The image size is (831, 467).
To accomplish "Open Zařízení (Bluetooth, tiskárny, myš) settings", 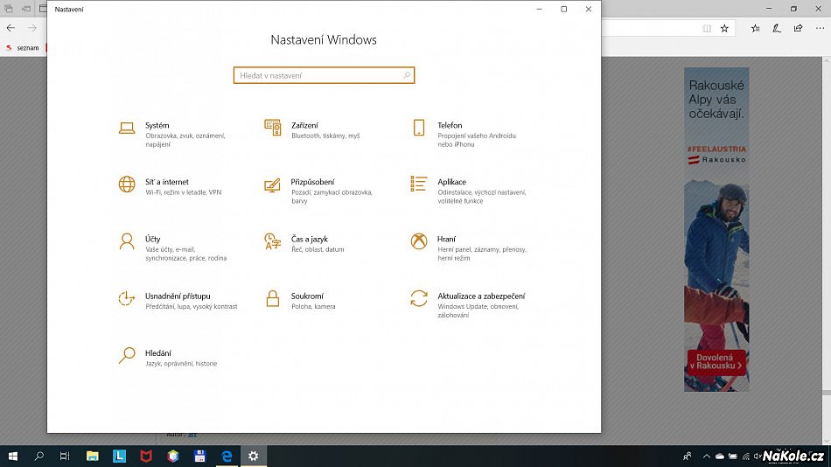I will [x=312, y=130].
